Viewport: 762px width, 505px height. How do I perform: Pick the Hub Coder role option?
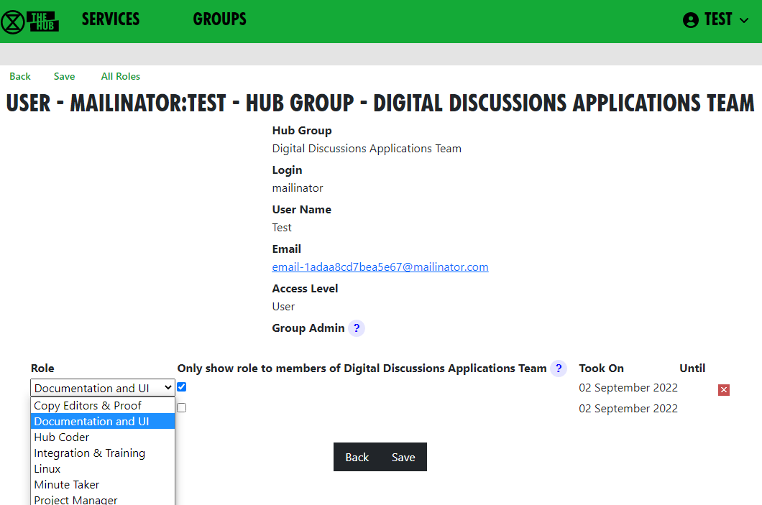[103, 437]
